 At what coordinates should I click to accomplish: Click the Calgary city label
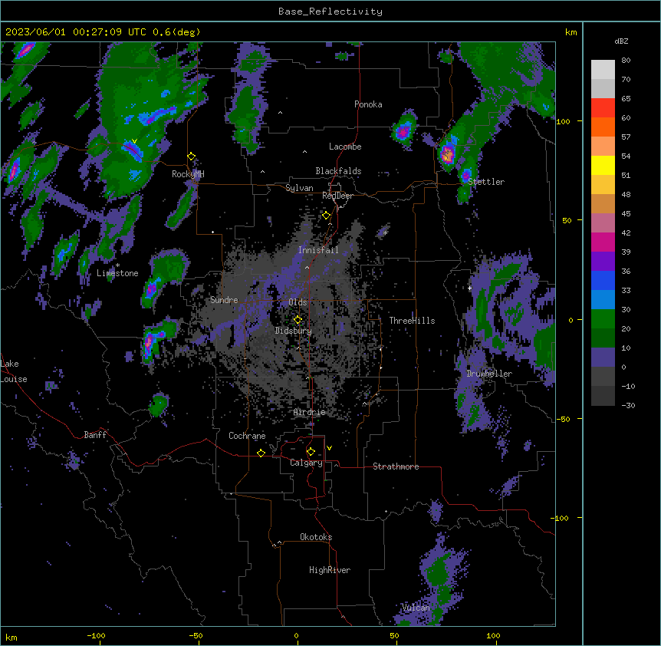307,463
